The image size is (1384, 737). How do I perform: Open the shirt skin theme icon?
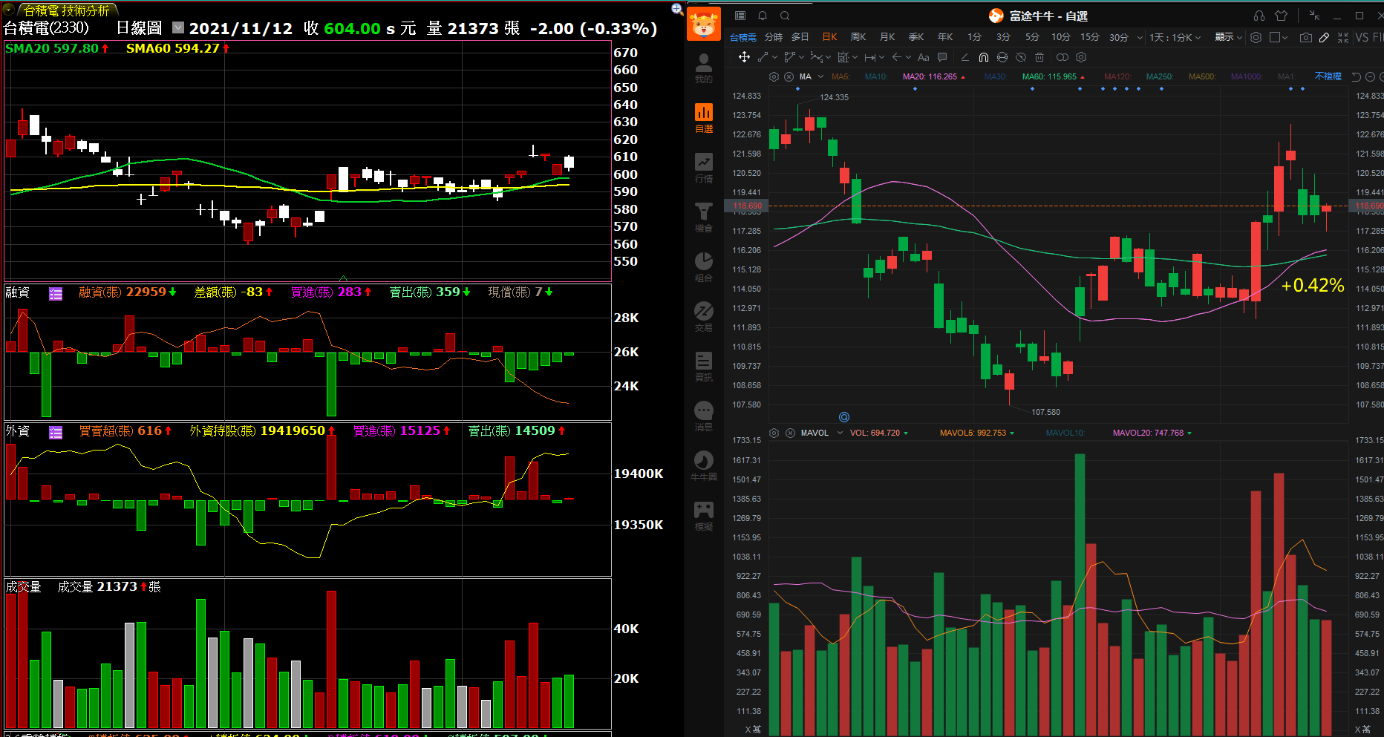click(1281, 16)
